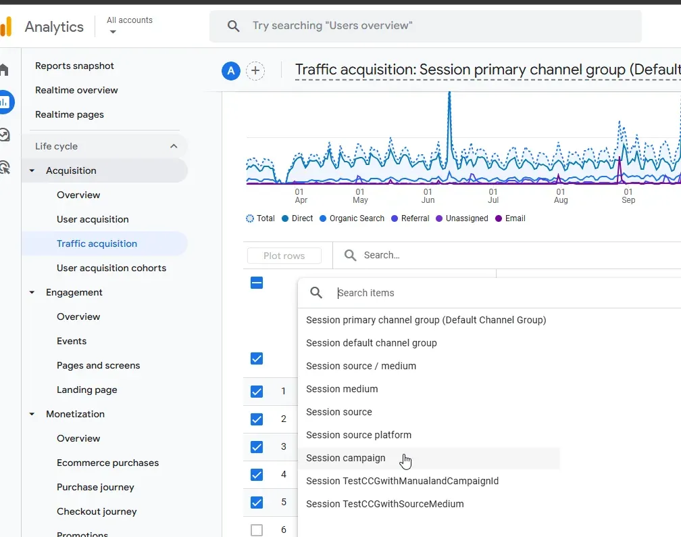Choose Session TestCCGwithManualandCampaignId option

(402, 482)
